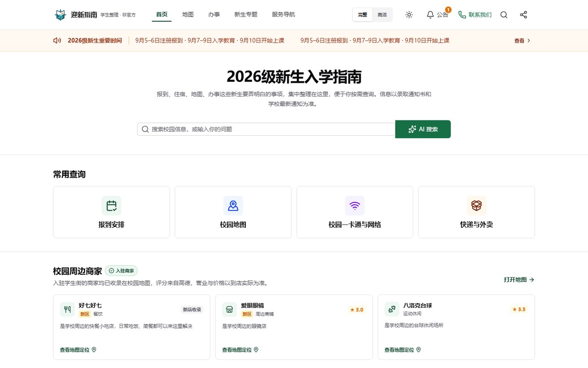Click the 入驻商家 badge
This screenshot has width=588, height=368.
click(x=121, y=271)
